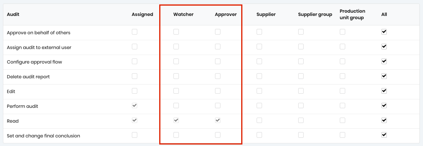
Task: Uncheck All checkbox in the Read row
Action: 384,120
